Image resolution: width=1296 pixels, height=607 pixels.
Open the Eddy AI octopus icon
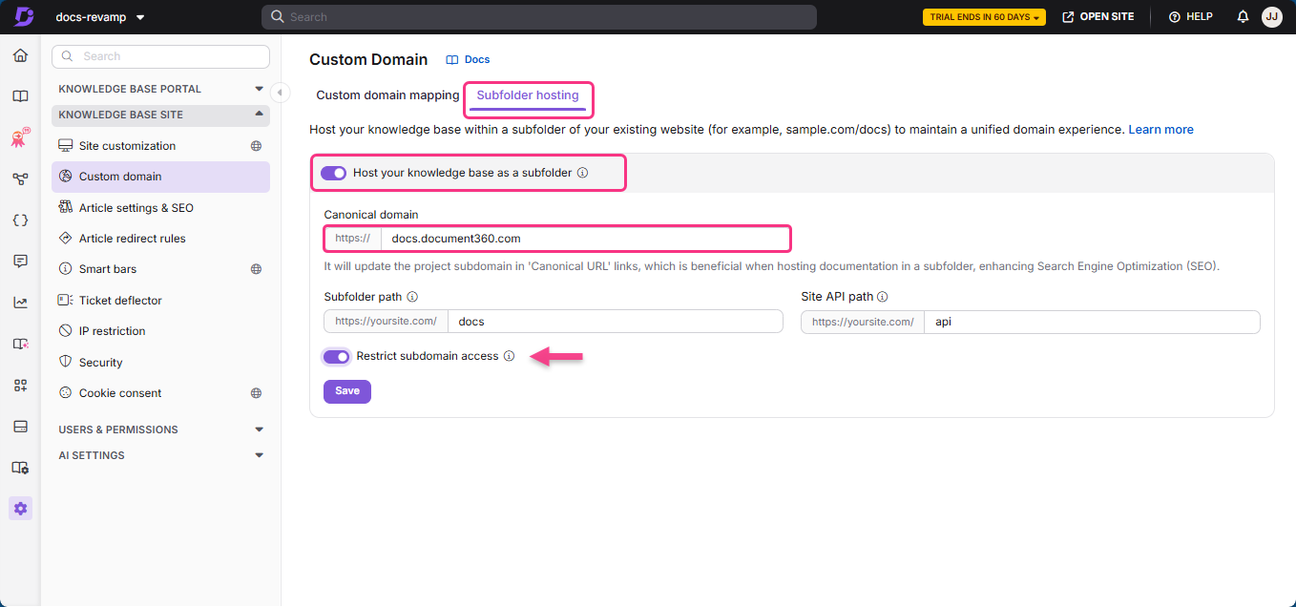click(x=20, y=138)
